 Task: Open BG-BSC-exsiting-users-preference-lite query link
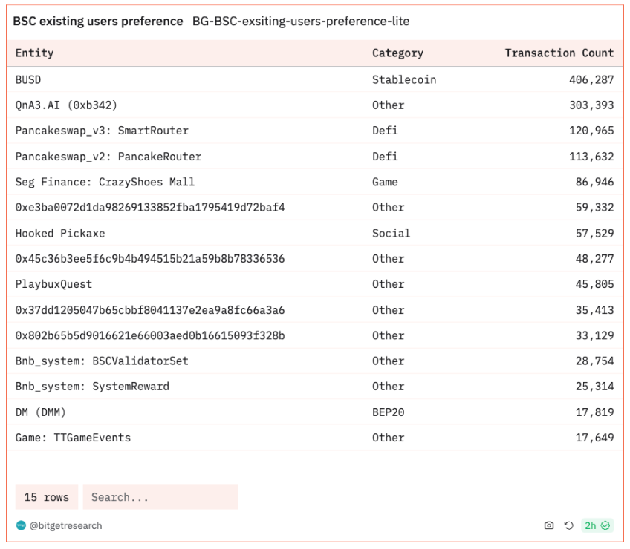(300, 22)
